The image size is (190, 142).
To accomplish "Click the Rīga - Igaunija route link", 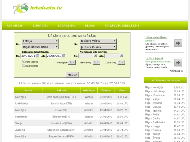I will click(x=153, y=111).
